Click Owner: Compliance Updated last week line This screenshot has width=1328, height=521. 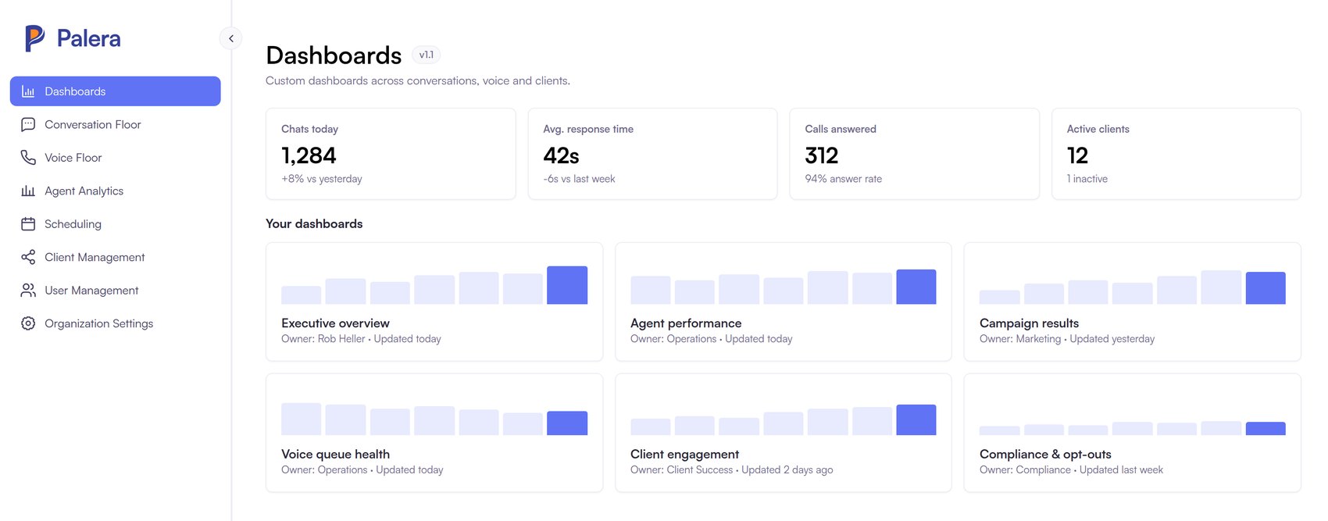(x=1071, y=470)
